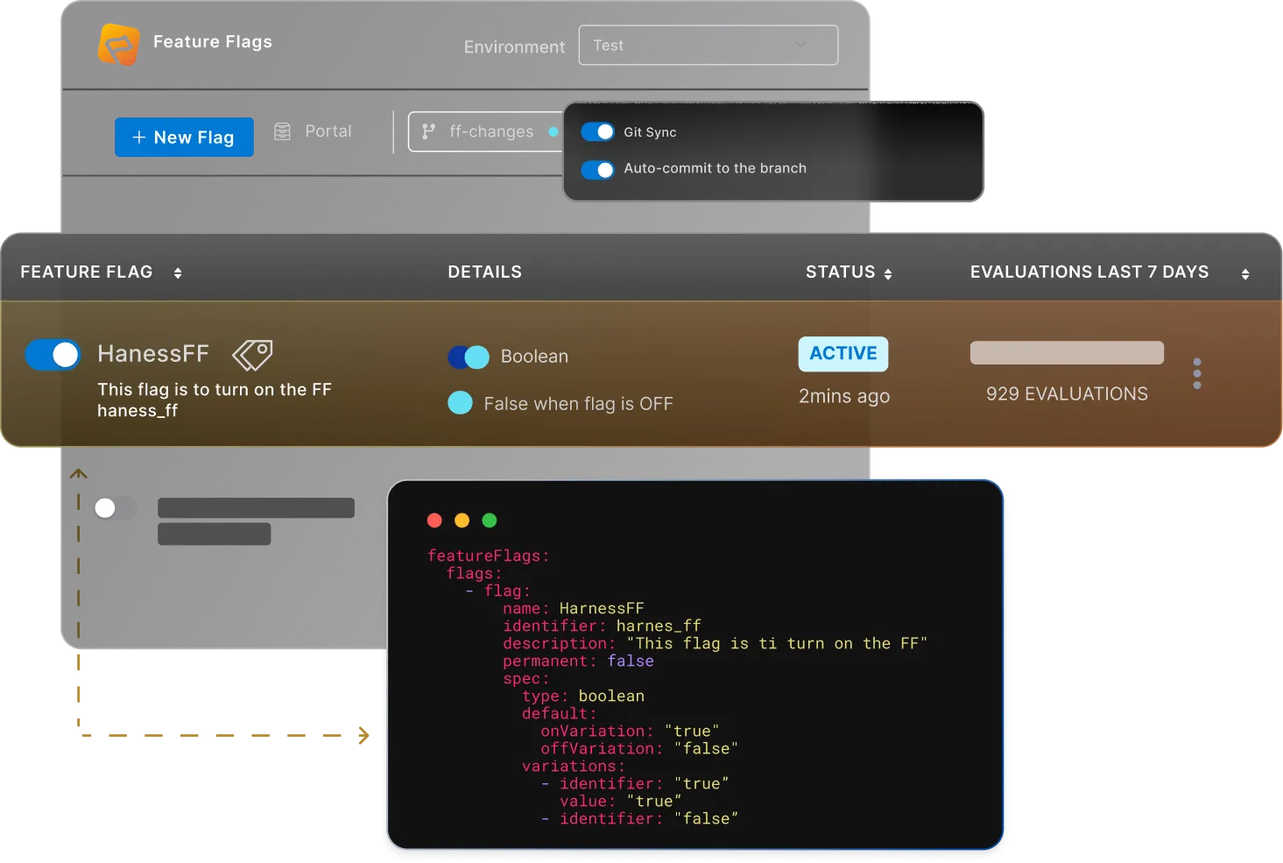Disable Git Sync

[597, 131]
